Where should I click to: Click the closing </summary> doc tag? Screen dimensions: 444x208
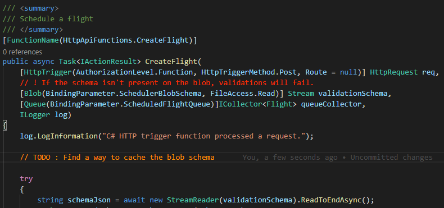[42, 30]
